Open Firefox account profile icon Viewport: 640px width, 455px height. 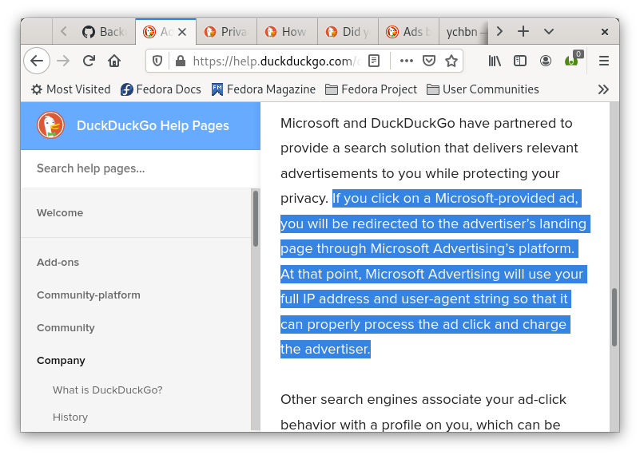(546, 61)
